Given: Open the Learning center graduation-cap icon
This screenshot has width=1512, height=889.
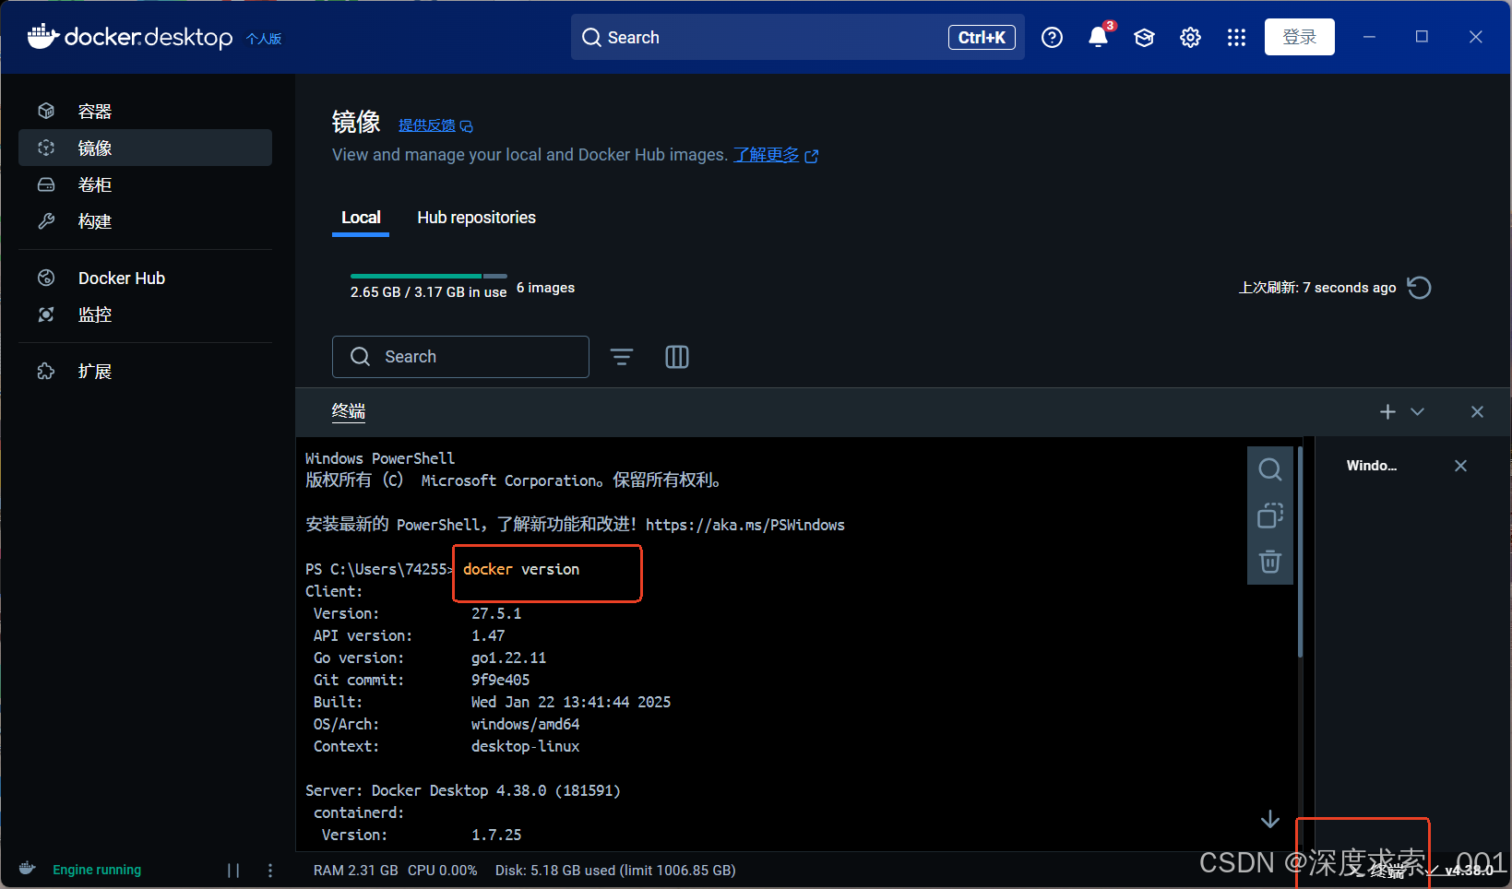Looking at the screenshot, I should pyautogui.click(x=1144, y=38).
